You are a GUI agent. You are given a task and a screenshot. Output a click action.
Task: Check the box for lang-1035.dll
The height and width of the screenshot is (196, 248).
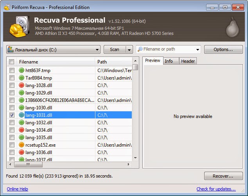[12, 137]
